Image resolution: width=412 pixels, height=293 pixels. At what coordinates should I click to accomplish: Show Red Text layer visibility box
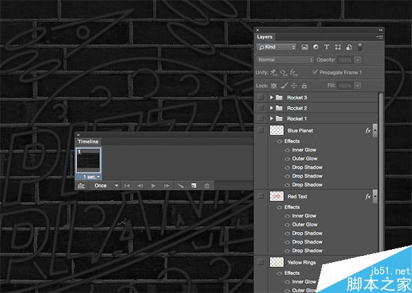(261, 196)
